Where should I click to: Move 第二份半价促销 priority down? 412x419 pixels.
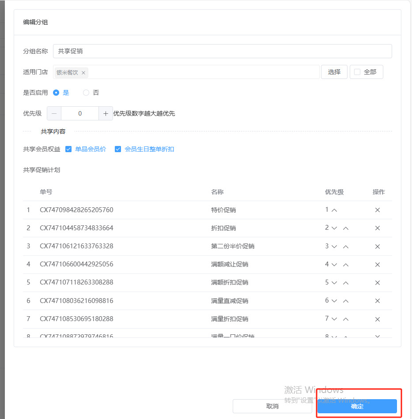334,247
